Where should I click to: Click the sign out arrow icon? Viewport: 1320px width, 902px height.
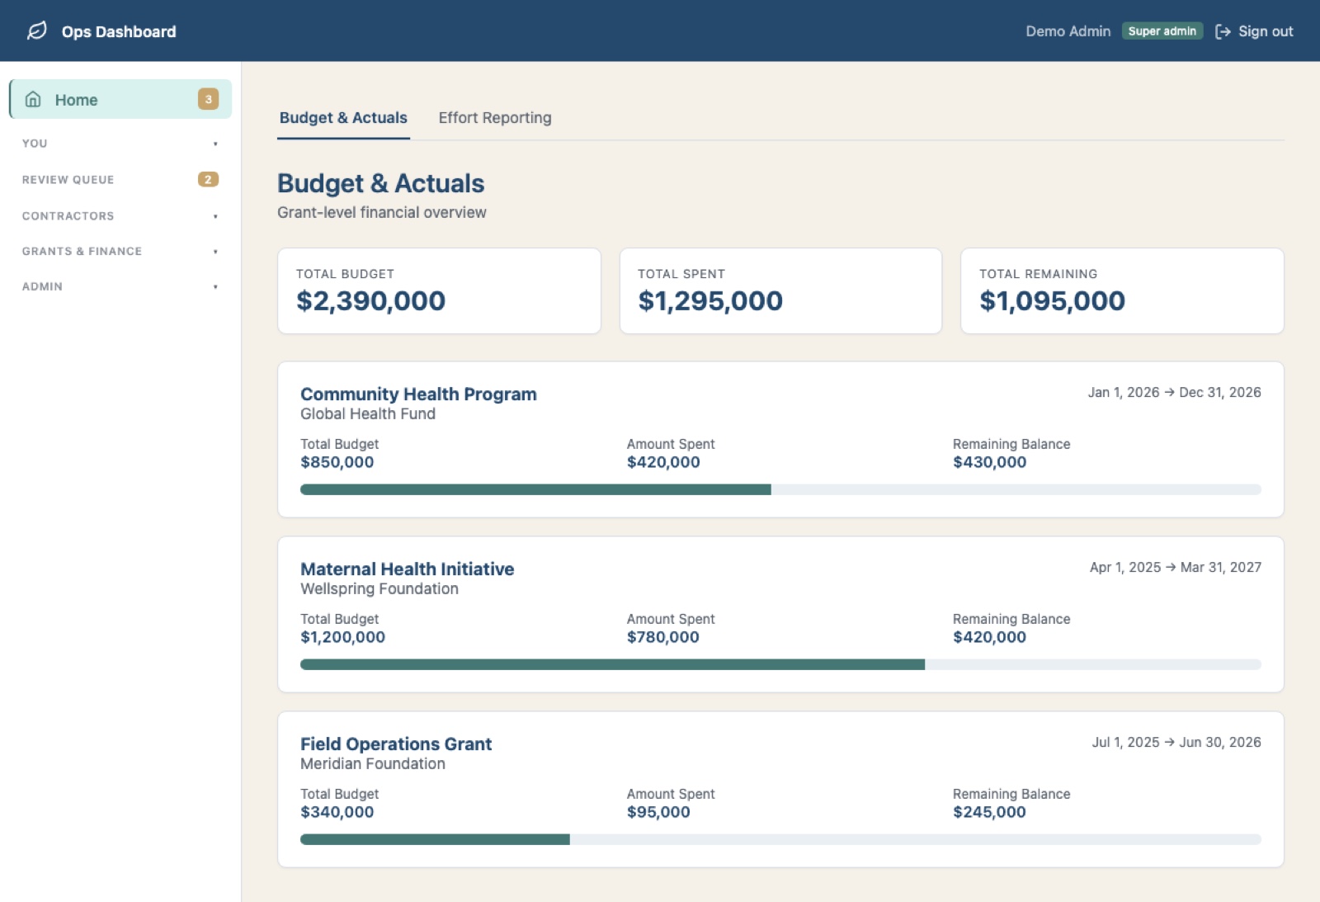(x=1223, y=31)
